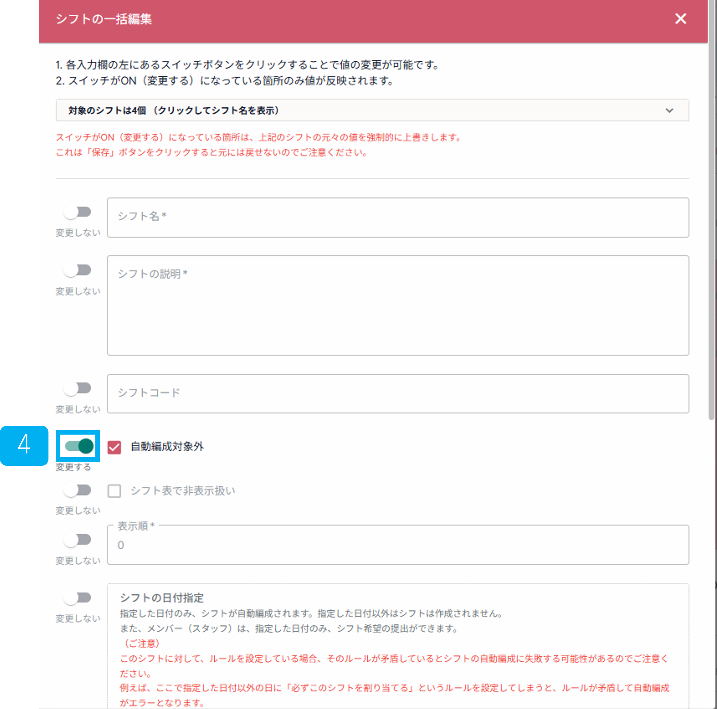717x709 pixels.
Task: Collapse the shift name list chevron
Action: tap(670, 110)
